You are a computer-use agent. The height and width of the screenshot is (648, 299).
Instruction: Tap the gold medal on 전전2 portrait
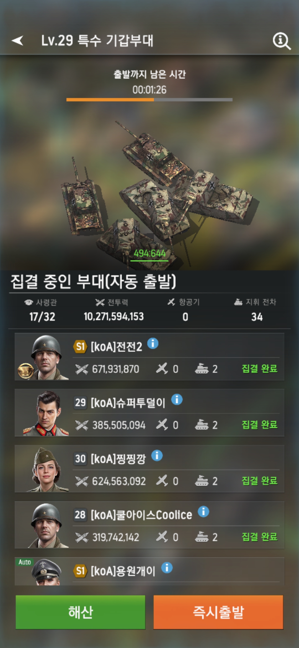(x=26, y=371)
